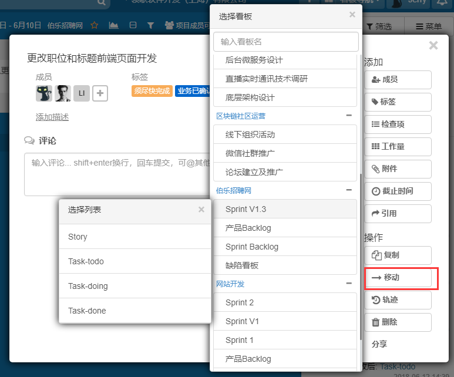
Task: Click the cat avatar member icon
Action: pyautogui.click(x=44, y=93)
